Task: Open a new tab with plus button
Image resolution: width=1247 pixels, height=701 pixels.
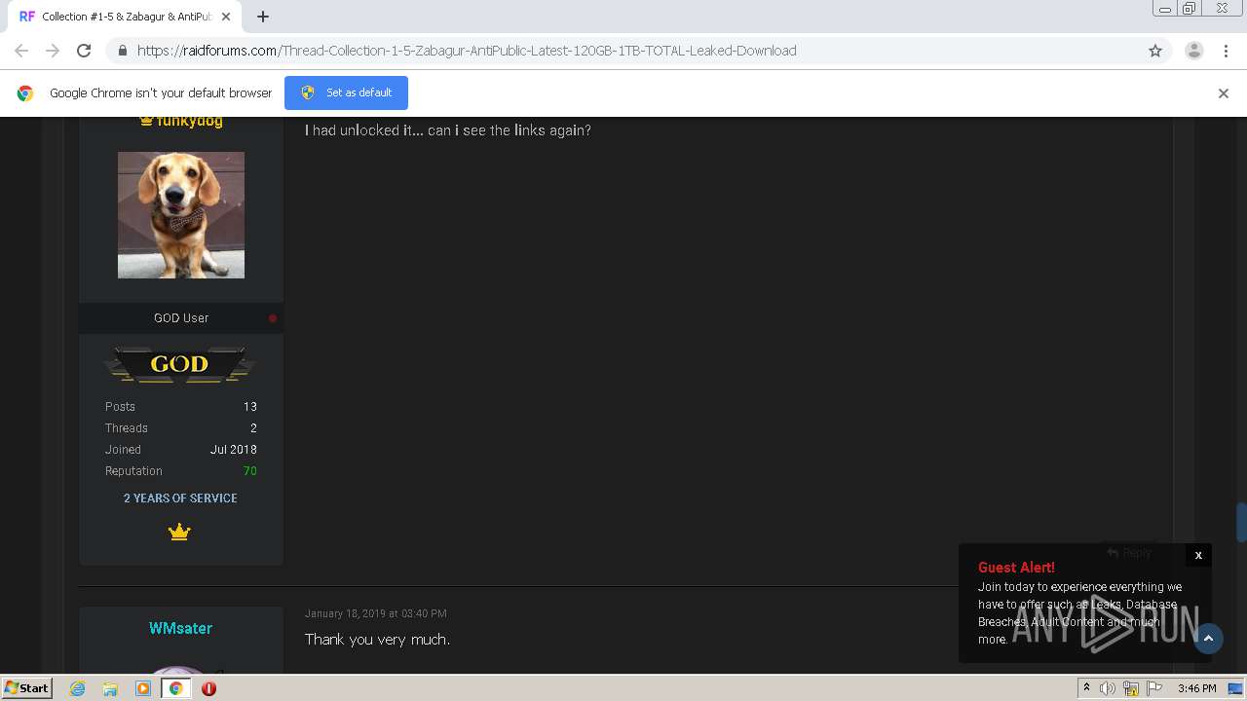Action: tap(263, 17)
